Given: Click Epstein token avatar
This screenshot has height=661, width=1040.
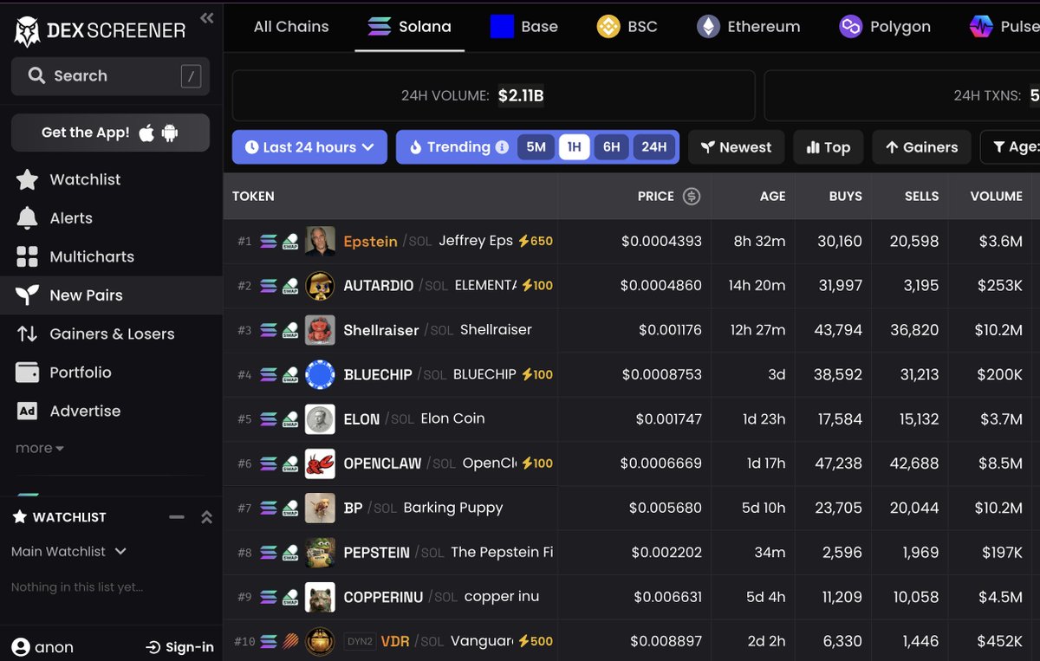Looking at the screenshot, I should 320,241.
